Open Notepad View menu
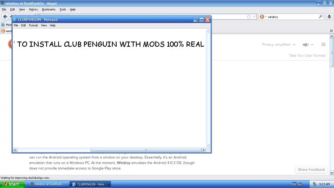Screen dimensions: 334x188 click(x=44, y=25)
